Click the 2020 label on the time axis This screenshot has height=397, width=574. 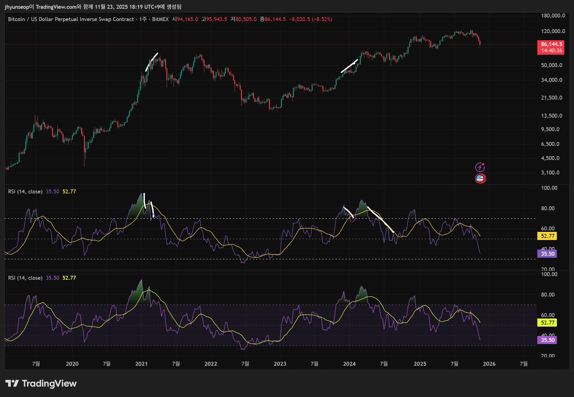click(x=72, y=364)
